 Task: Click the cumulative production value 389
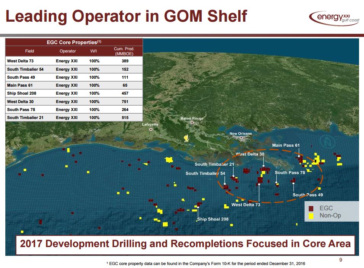(125, 61)
